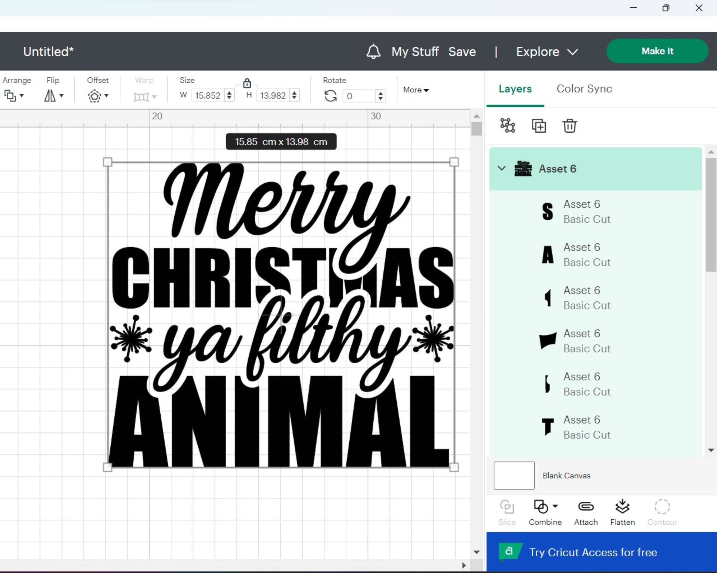
Task: Open the More options dropdown
Action: (416, 90)
